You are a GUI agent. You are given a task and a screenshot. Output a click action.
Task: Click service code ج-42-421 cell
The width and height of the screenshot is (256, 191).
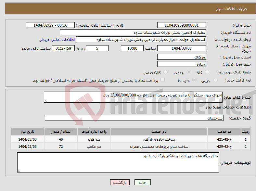[x=224, y=139]
